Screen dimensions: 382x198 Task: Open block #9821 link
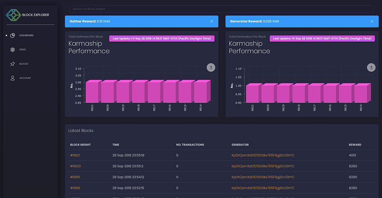click(x=75, y=155)
